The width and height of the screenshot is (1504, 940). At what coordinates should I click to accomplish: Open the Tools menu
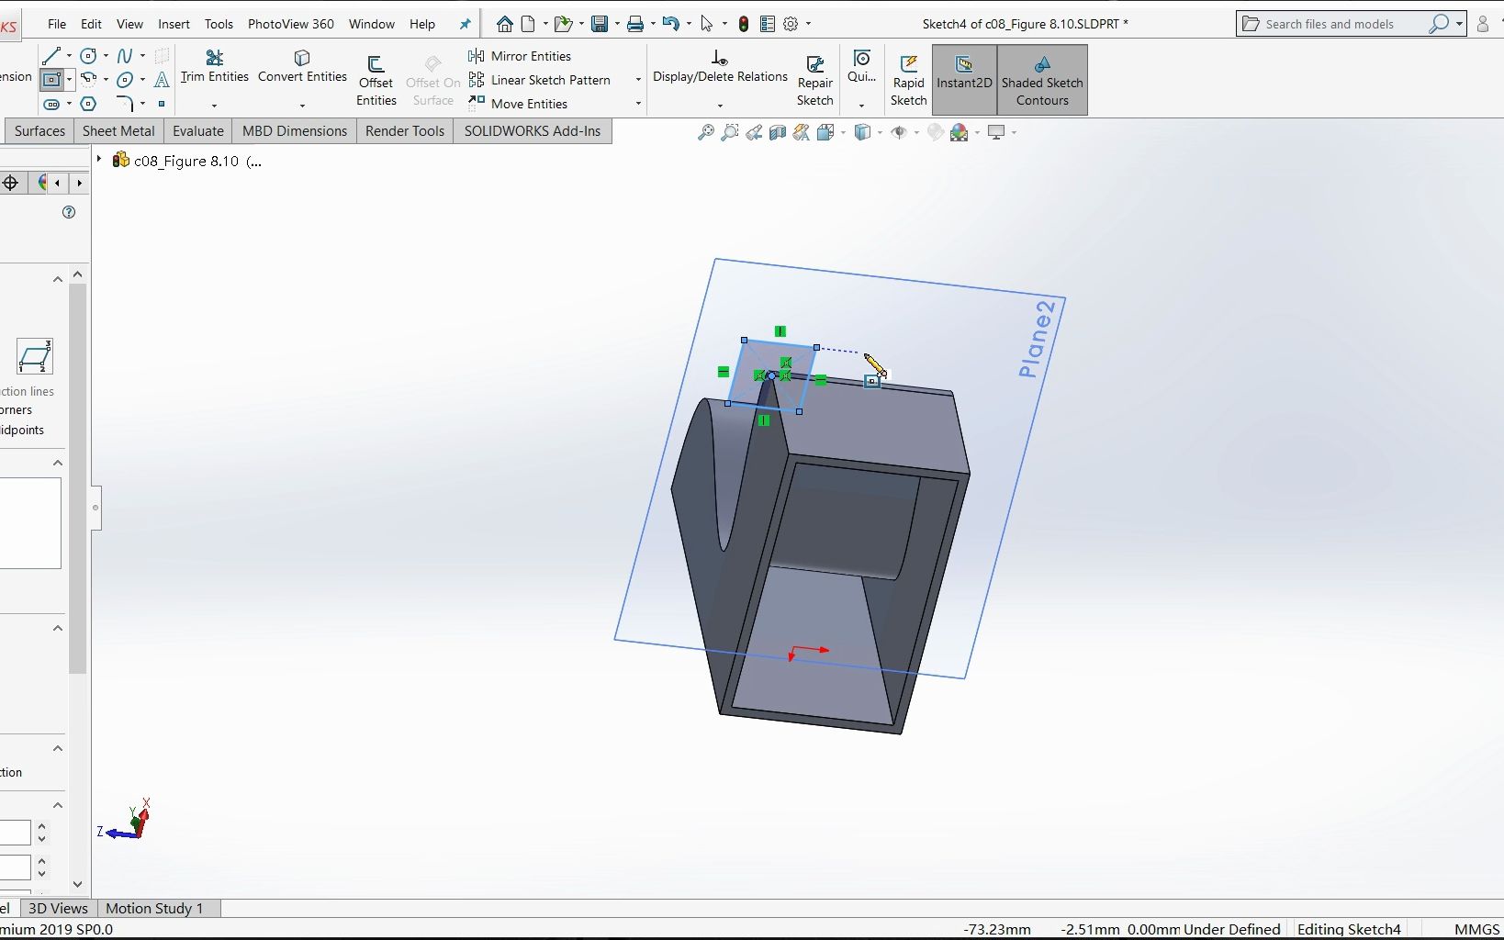point(219,24)
